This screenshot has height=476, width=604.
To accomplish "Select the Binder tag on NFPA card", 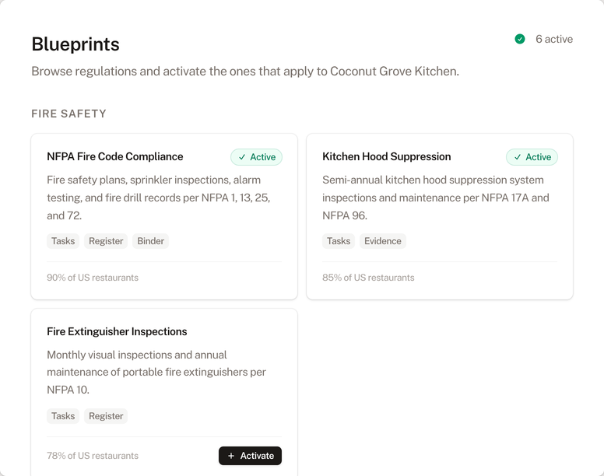I will (x=150, y=241).
